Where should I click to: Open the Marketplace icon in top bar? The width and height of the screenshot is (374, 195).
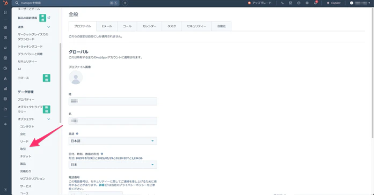[290, 3]
